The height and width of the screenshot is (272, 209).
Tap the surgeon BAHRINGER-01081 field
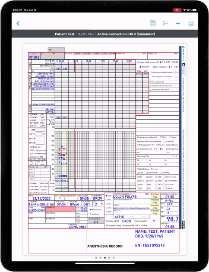[x=41, y=204]
